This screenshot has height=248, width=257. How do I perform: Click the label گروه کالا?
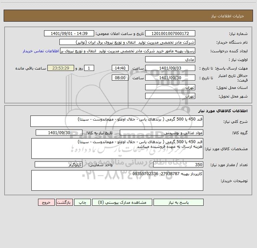coord(240,133)
